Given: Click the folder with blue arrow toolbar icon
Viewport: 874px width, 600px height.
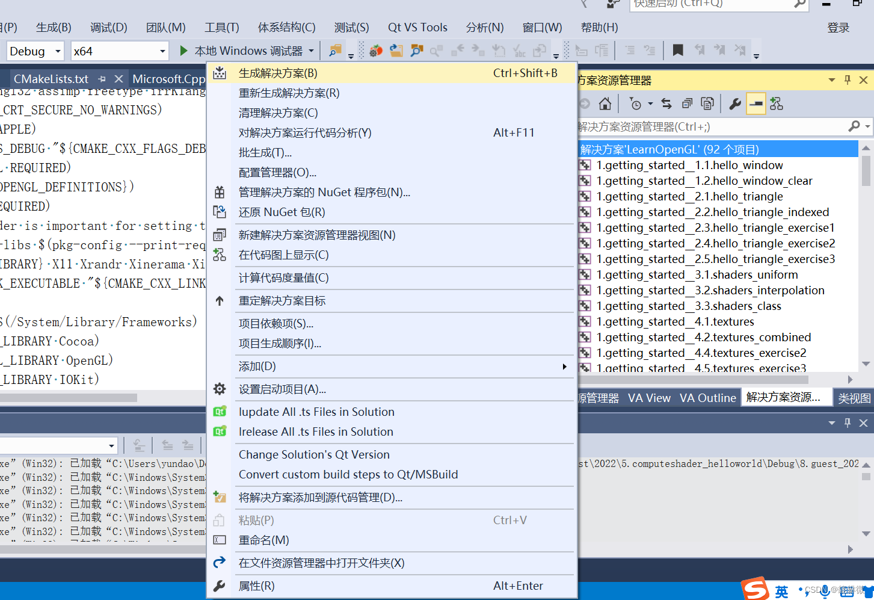Looking at the screenshot, I should coord(396,51).
